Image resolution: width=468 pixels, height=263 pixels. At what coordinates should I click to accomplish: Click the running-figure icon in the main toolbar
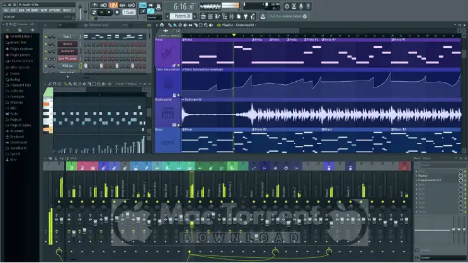[253, 16]
